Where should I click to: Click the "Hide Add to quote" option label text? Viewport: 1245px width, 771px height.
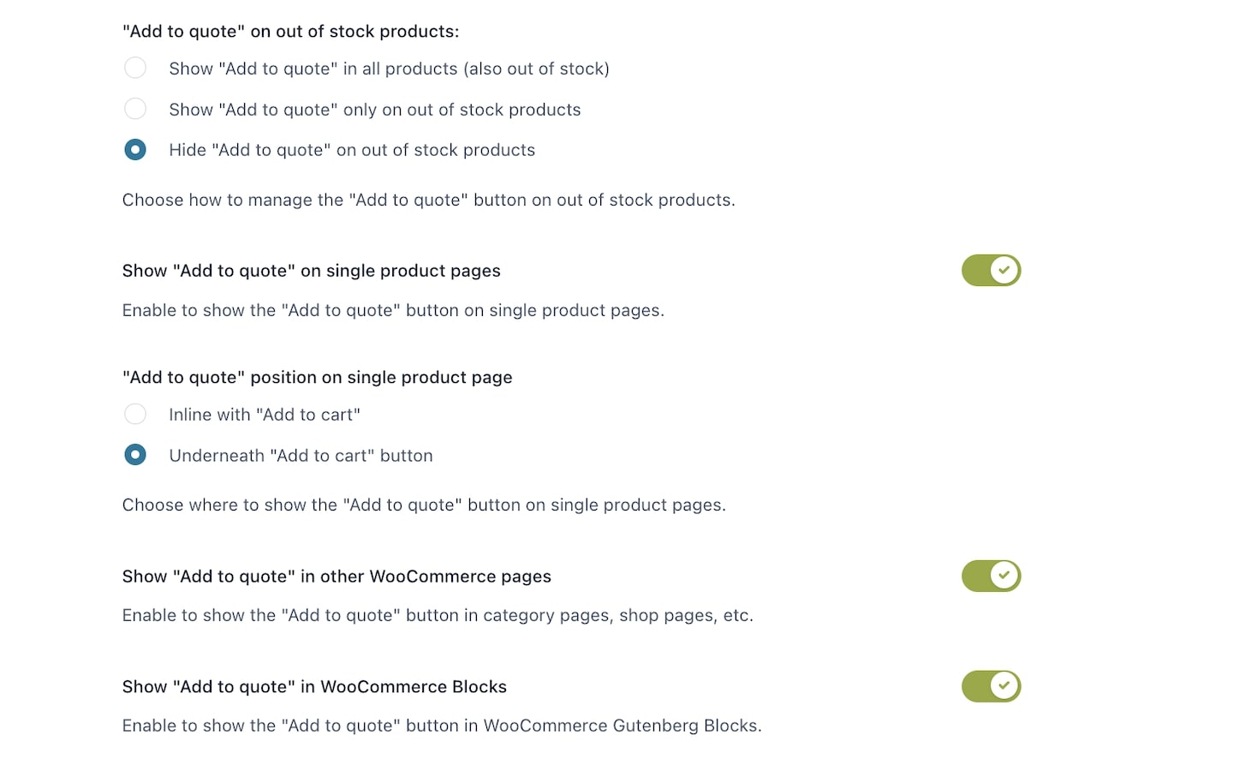[352, 150]
